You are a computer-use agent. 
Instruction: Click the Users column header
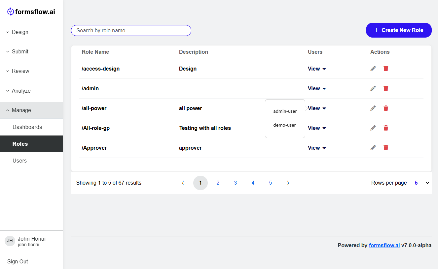tap(315, 52)
